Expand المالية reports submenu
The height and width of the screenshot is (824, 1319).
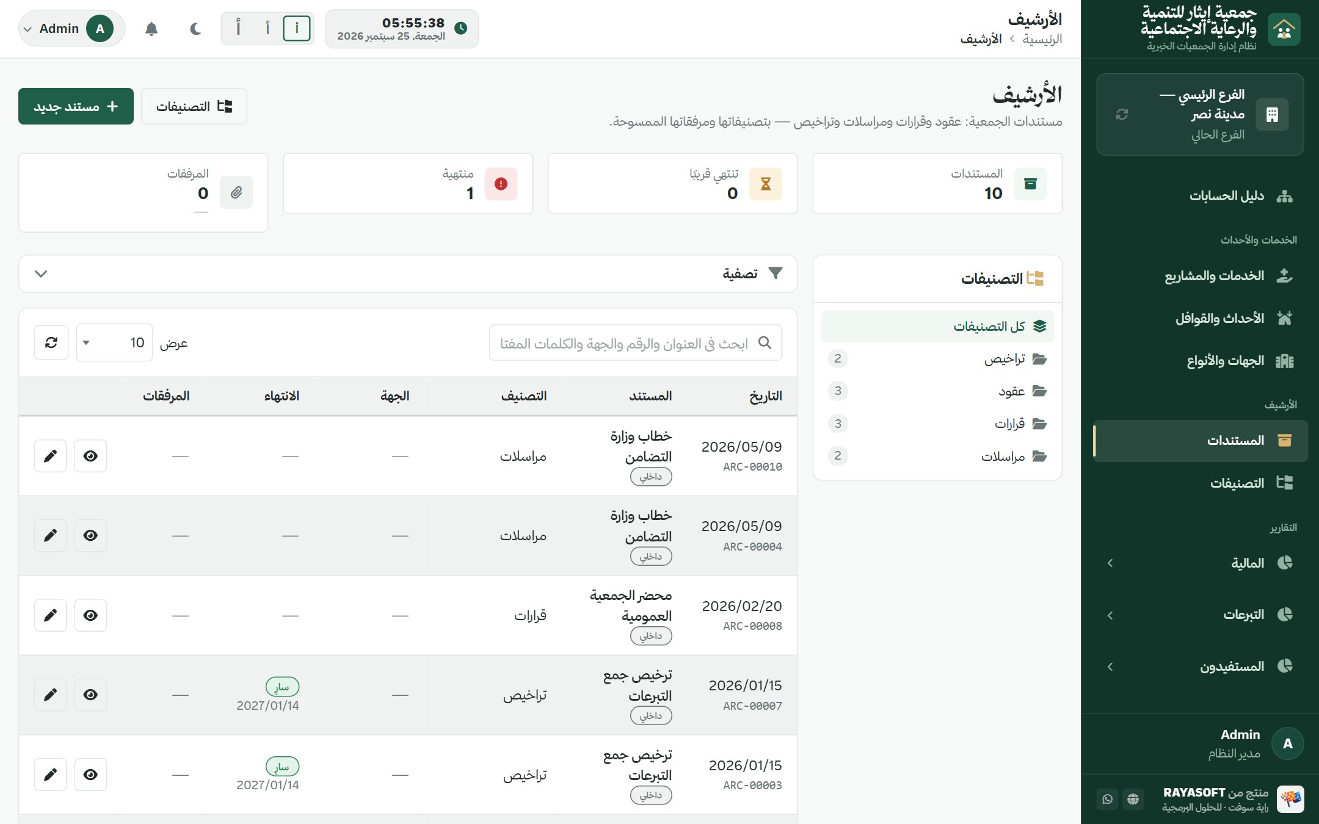(1201, 563)
